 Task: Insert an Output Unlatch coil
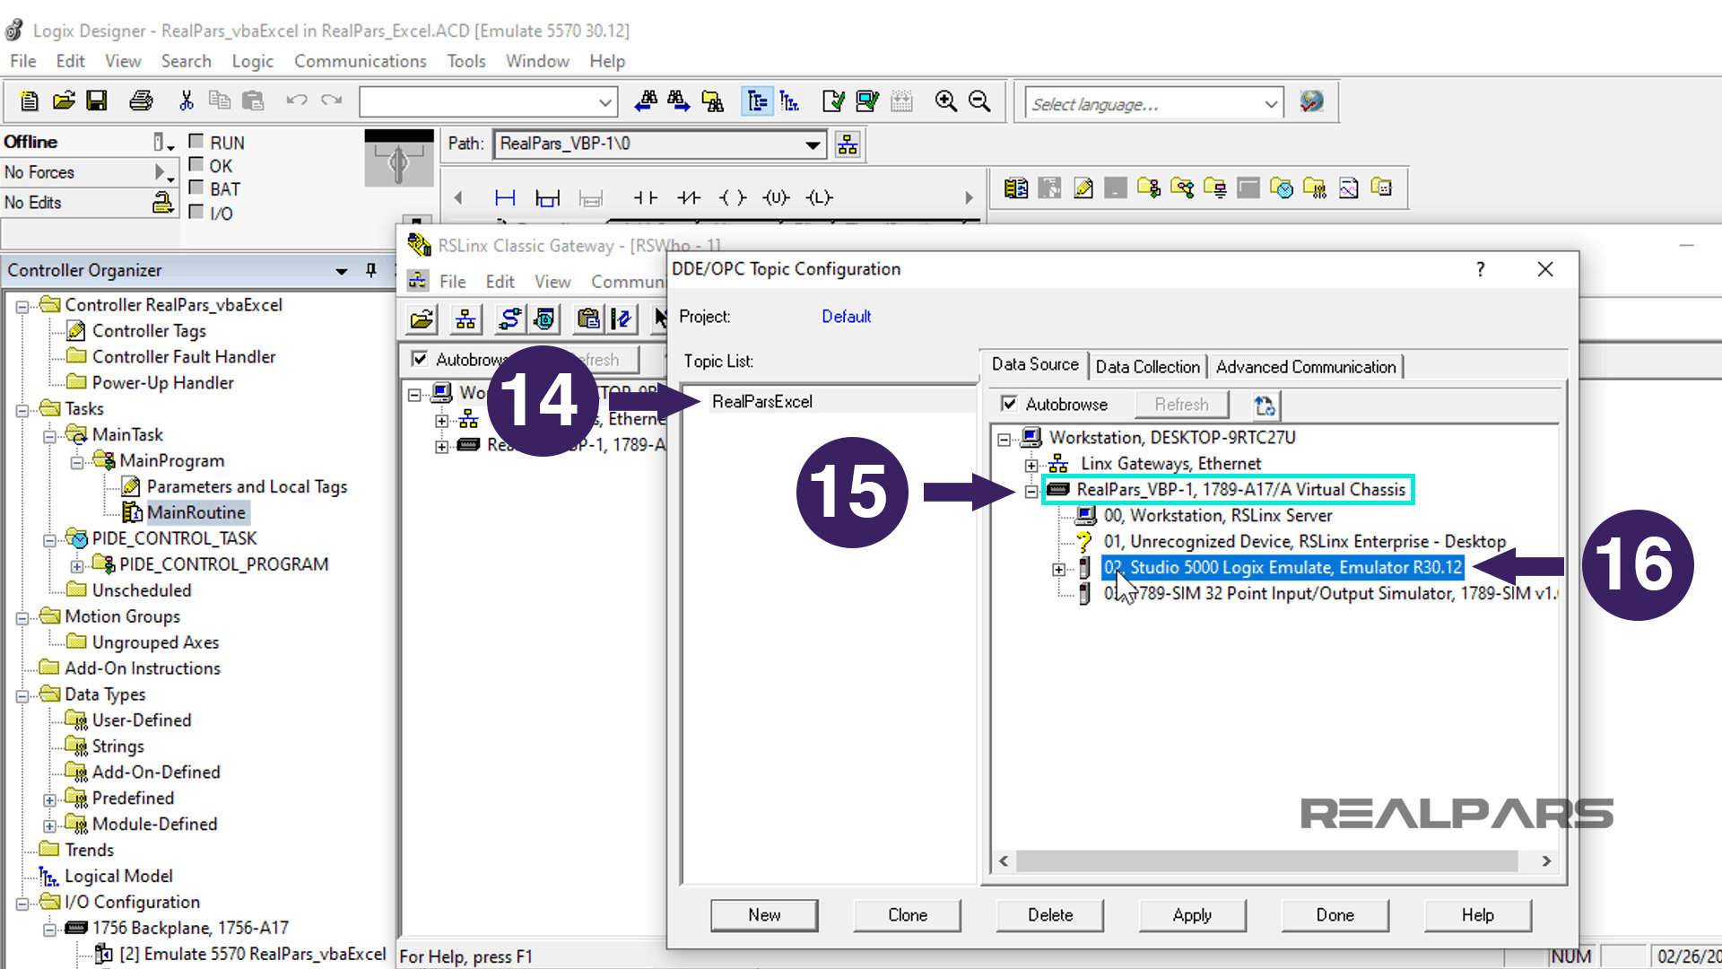pos(776,197)
